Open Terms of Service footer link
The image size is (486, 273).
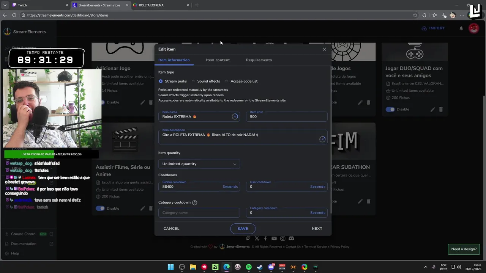click(315, 247)
